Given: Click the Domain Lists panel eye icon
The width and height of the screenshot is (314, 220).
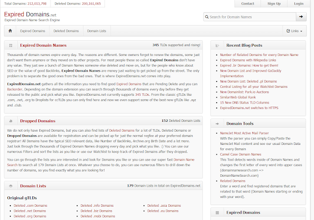Looking at the screenshot, I should click(11, 186).
